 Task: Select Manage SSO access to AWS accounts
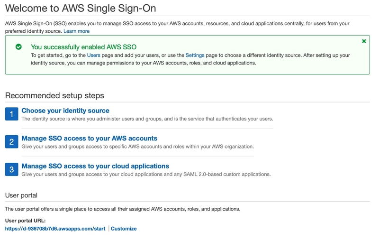click(89, 139)
